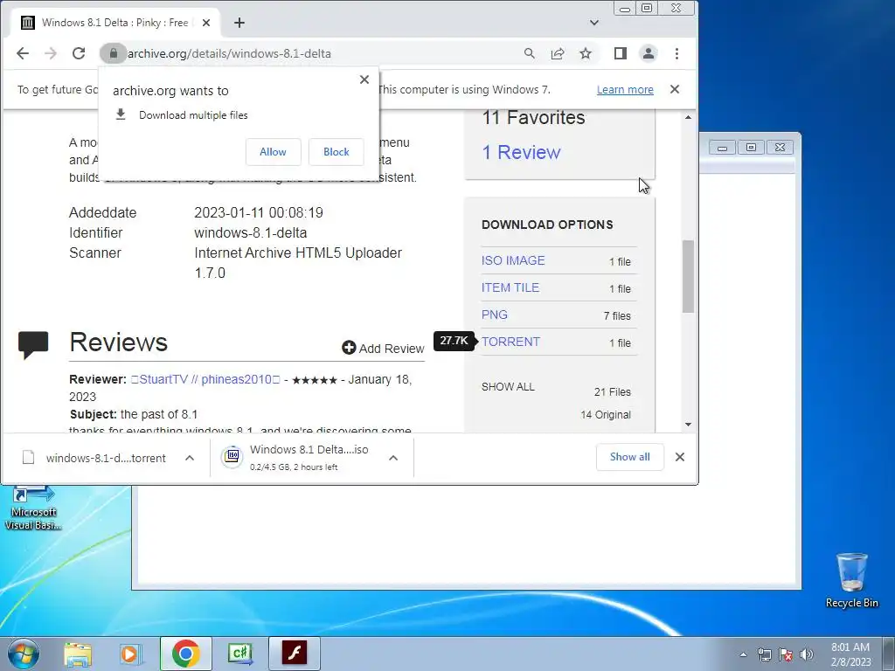
Task: Click the Addeddate value 2023-01-11 00:08:19
Action: [x=259, y=213]
